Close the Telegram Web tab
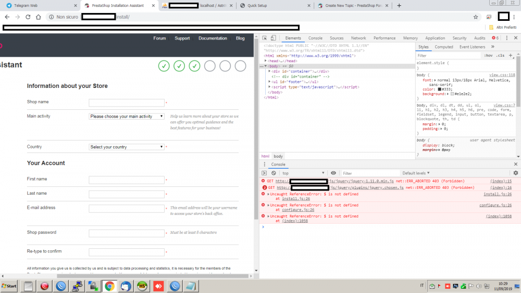 [x=76, y=6]
